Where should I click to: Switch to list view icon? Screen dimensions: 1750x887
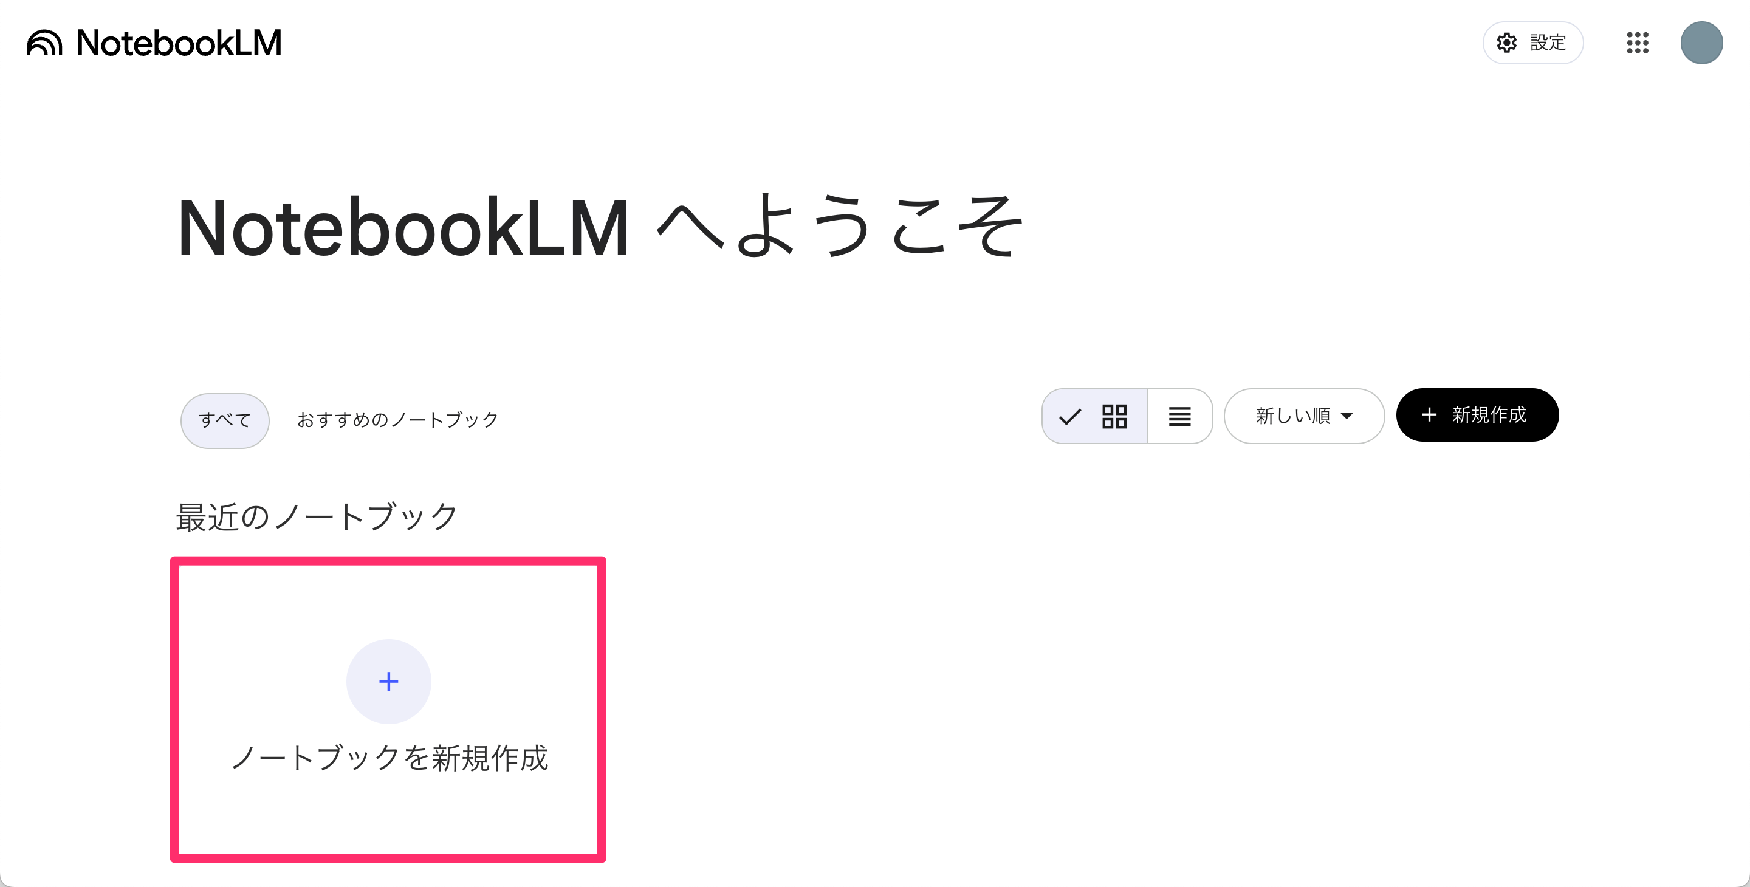1180,416
